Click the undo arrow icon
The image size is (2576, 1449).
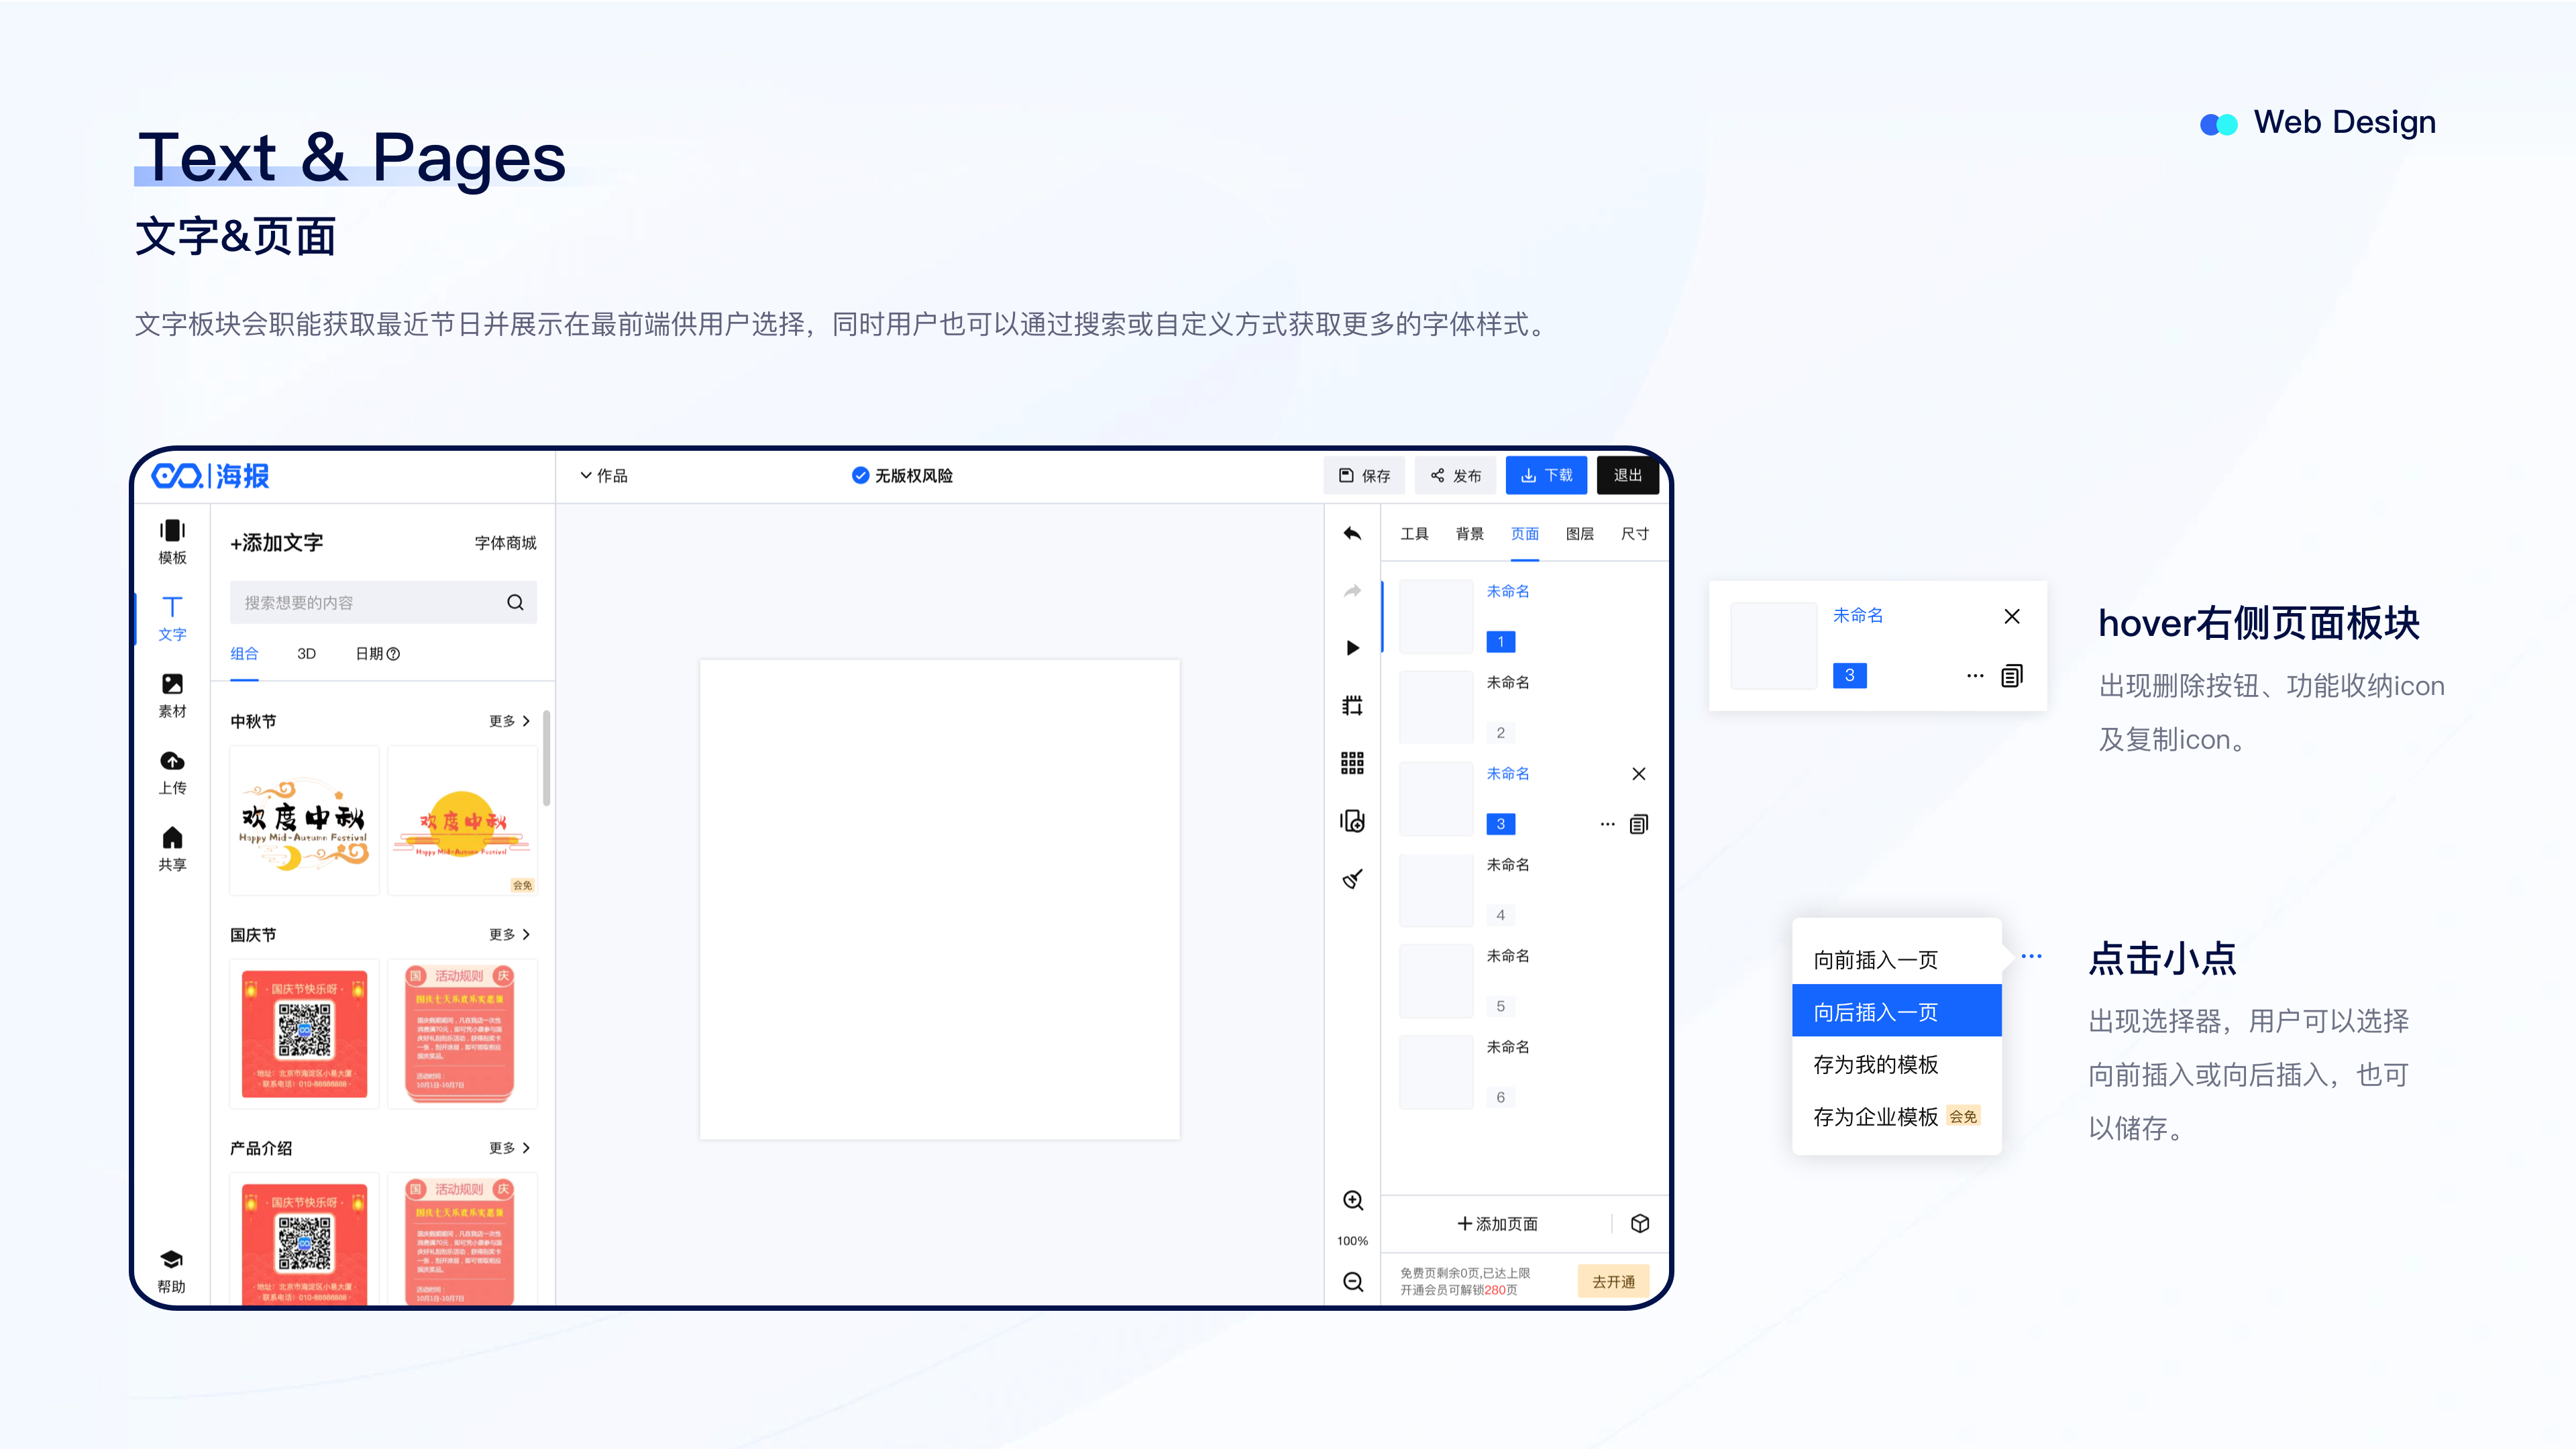[x=1352, y=534]
